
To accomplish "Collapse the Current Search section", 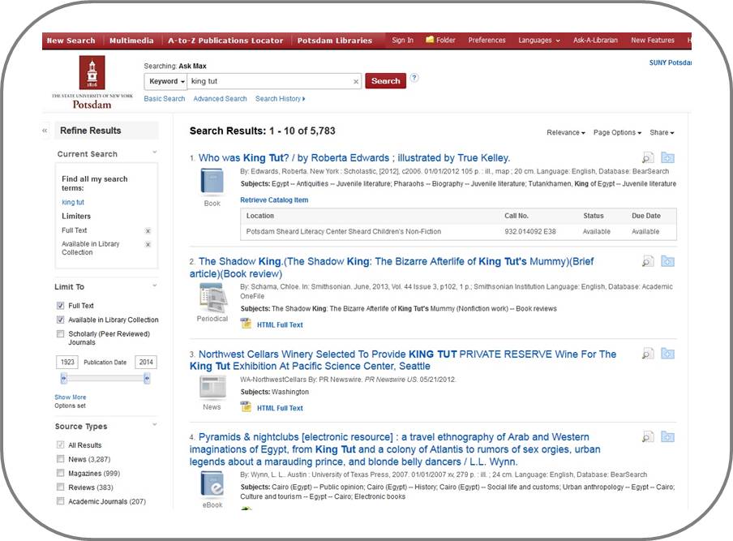I will [x=154, y=152].
